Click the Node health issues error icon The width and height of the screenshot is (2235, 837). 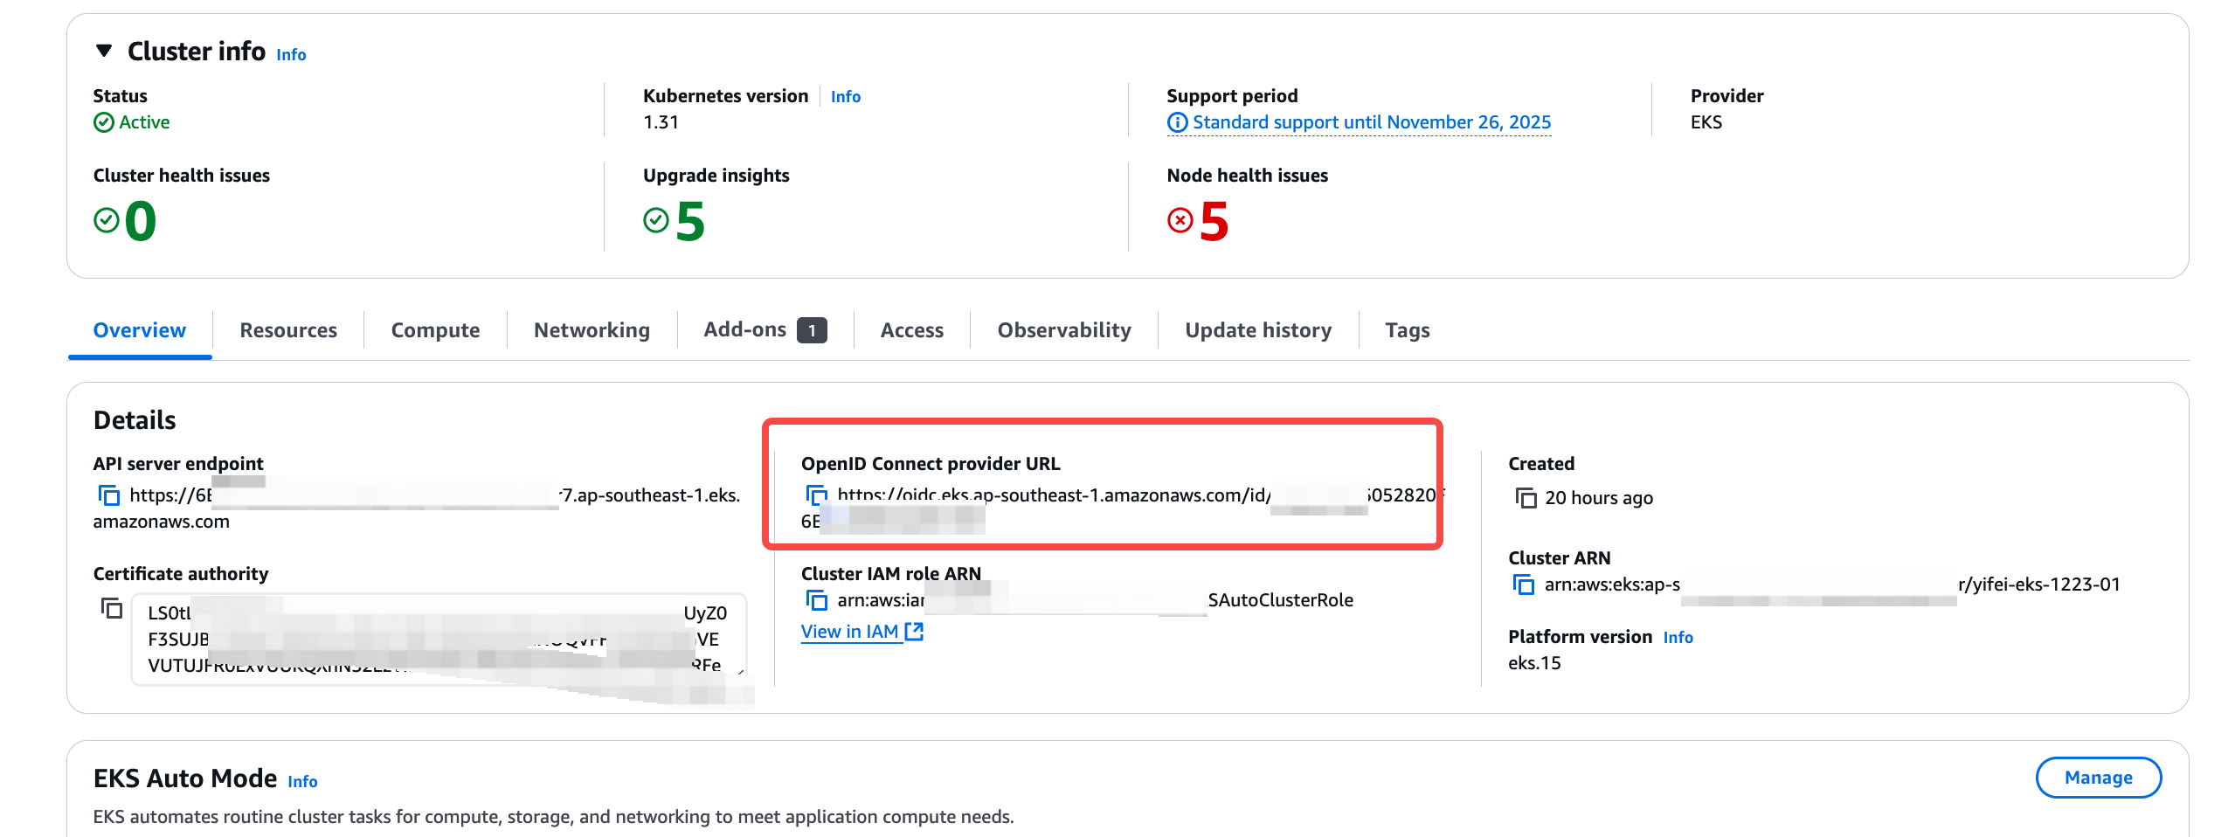(1180, 220)
